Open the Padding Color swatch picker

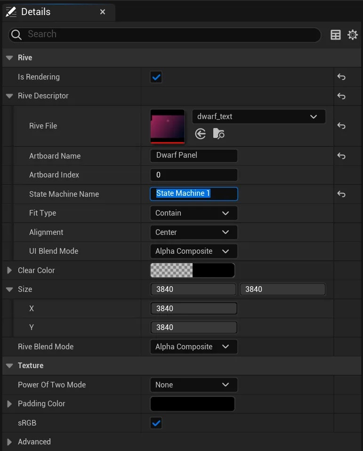point(193,404)
